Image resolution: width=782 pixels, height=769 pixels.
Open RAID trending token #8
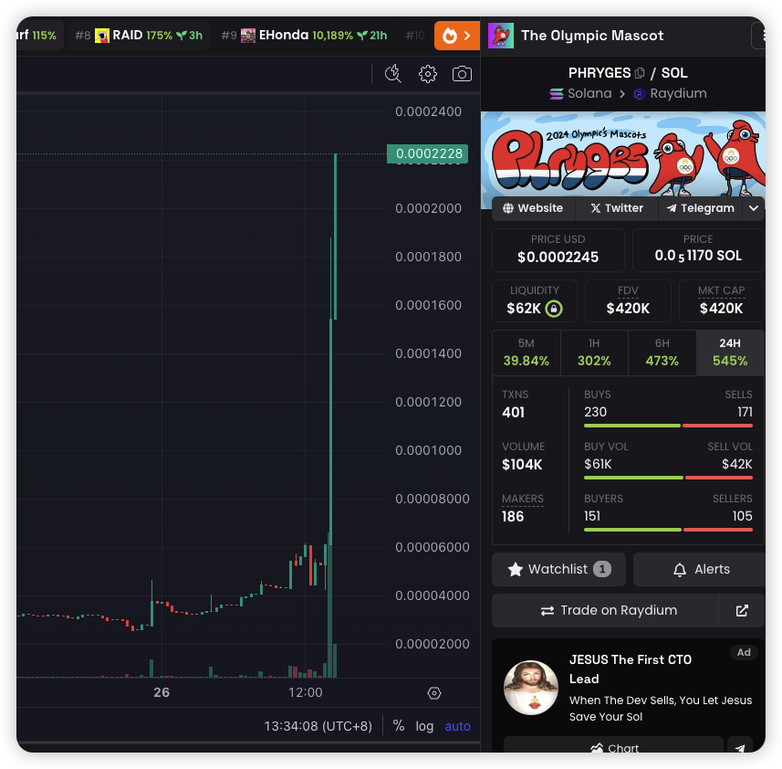coord(139,36)
